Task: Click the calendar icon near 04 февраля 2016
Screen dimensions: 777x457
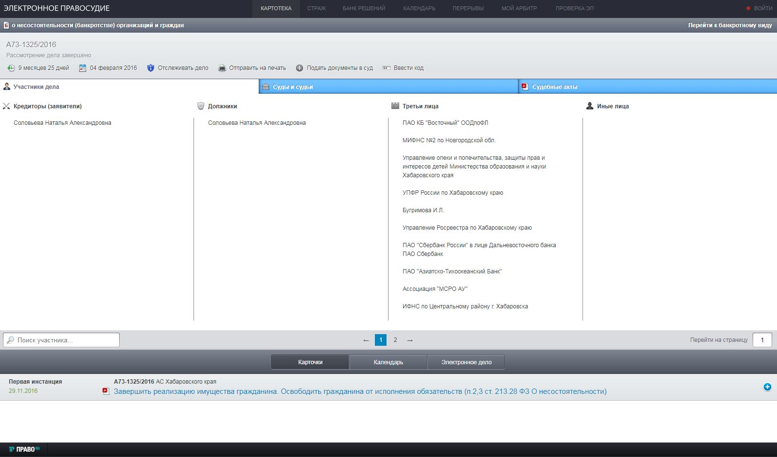Action: click(x=83, y=68)
